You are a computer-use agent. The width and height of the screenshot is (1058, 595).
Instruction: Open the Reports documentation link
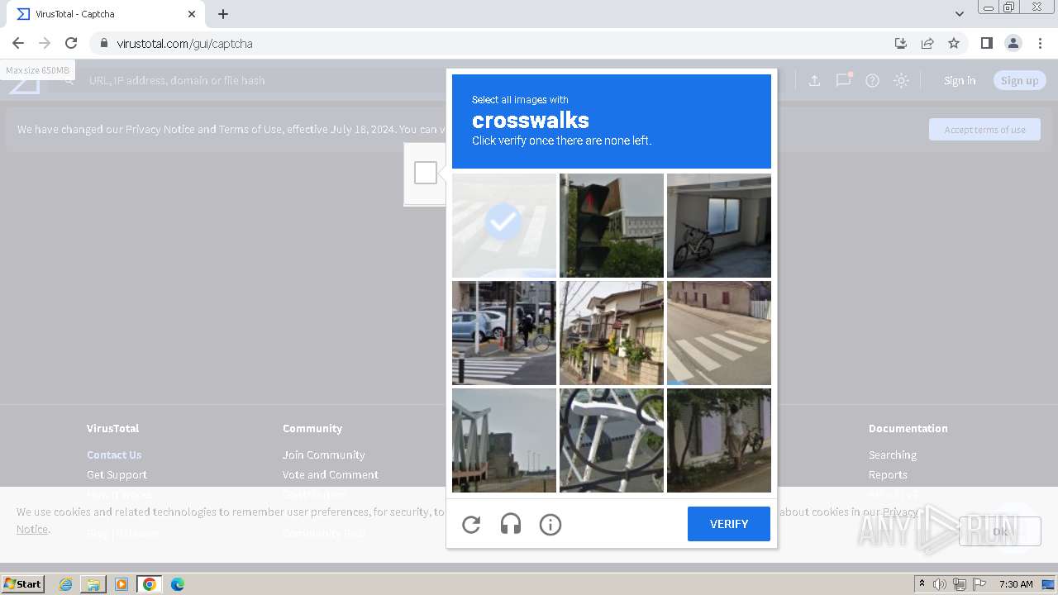[888, 474]
